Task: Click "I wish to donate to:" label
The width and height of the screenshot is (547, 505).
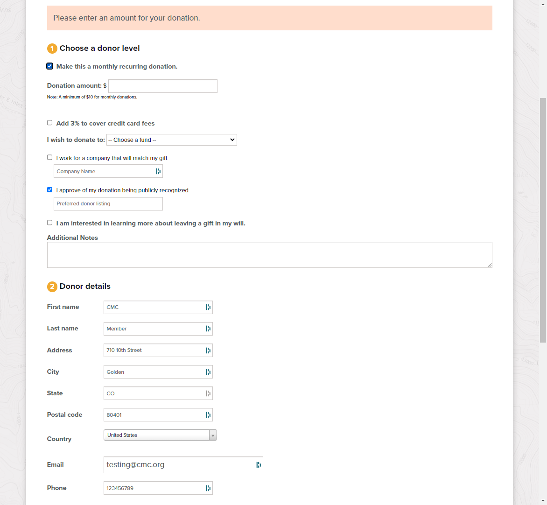Action: [x=76, y=140]
